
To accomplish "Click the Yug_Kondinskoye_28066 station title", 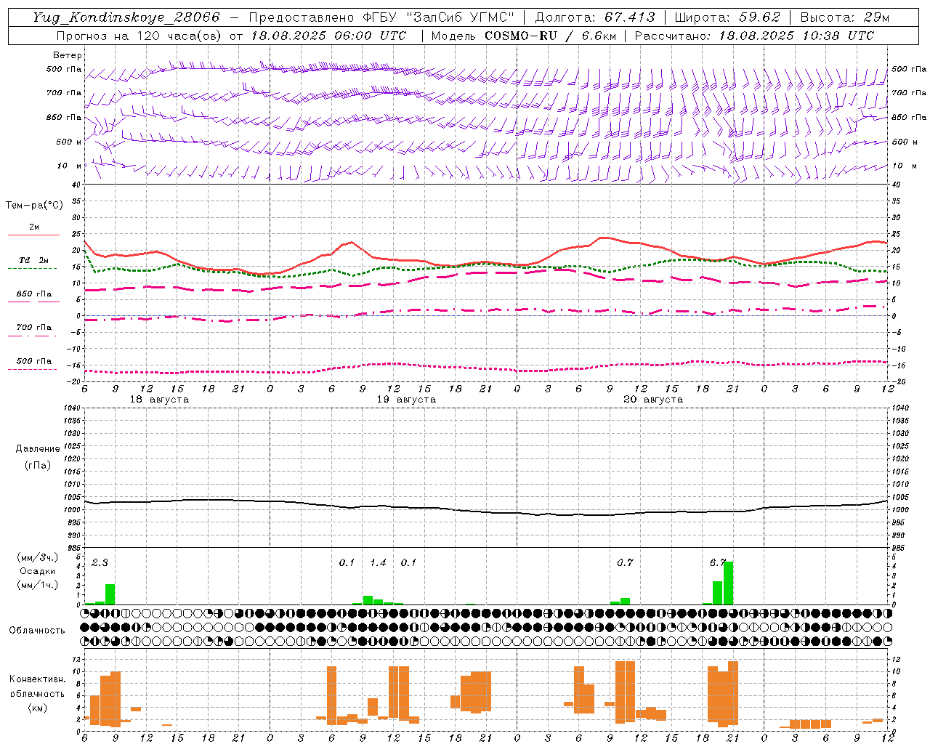I will pos(126,17).
